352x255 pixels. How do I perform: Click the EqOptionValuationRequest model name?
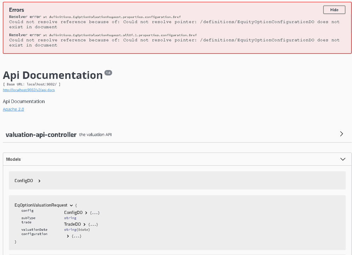click(x=41, y=205)
